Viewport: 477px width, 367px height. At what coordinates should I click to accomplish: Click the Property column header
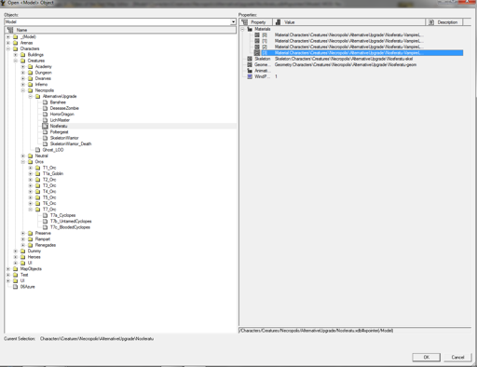tap(256, 22)
